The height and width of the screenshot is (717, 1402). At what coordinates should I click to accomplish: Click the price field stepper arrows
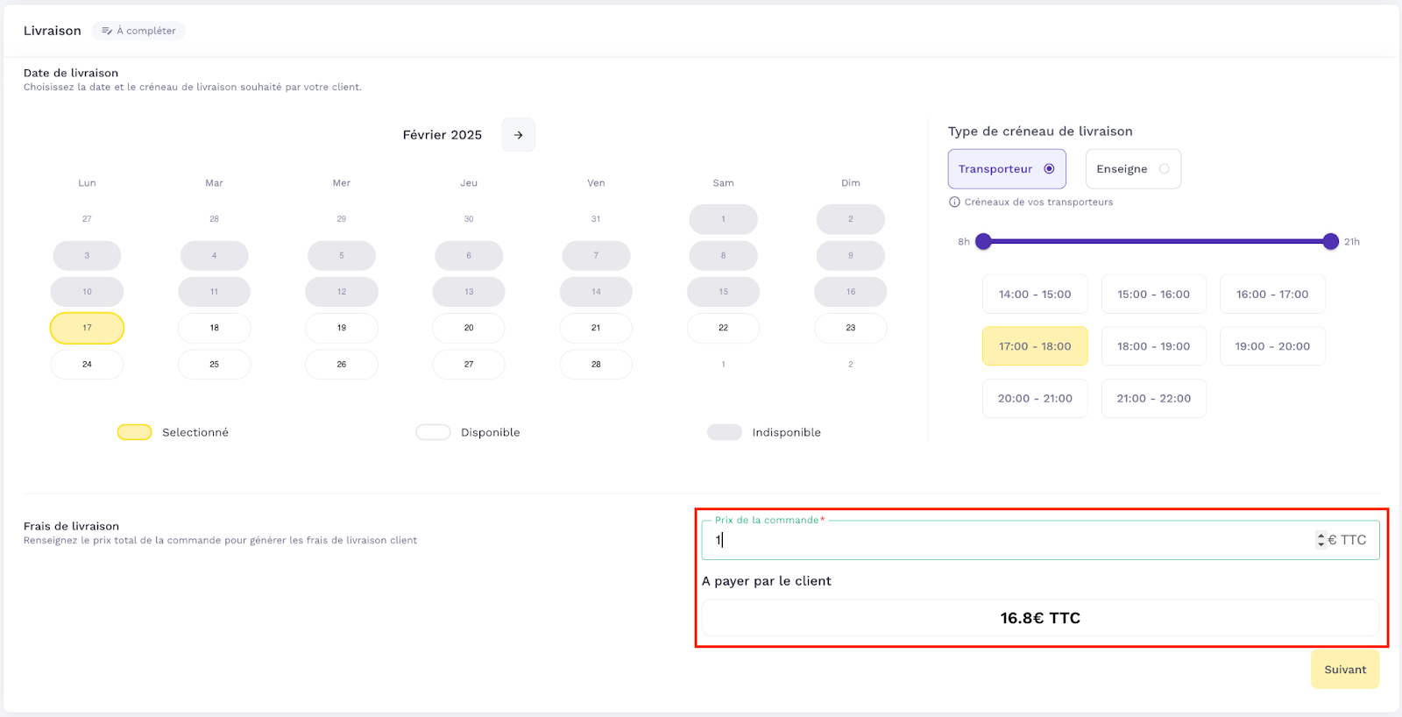[x=1321, y=540]
